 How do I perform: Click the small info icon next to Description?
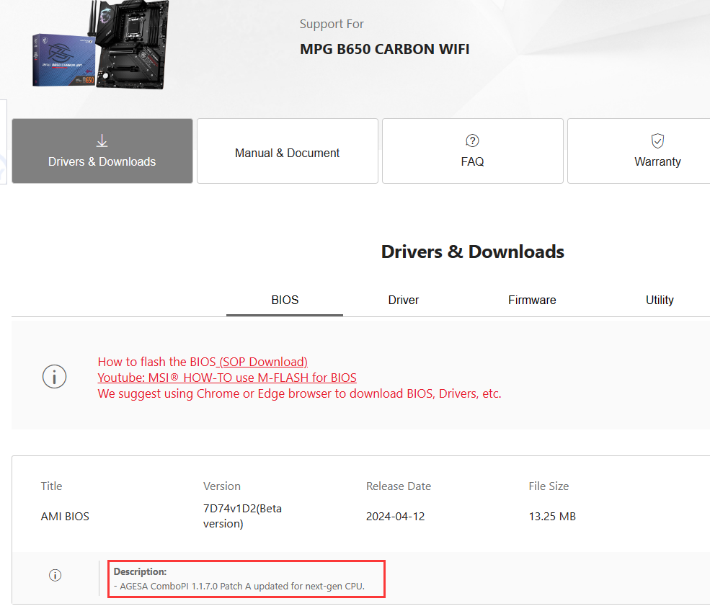pyautogui.click(x=56, y=575)
